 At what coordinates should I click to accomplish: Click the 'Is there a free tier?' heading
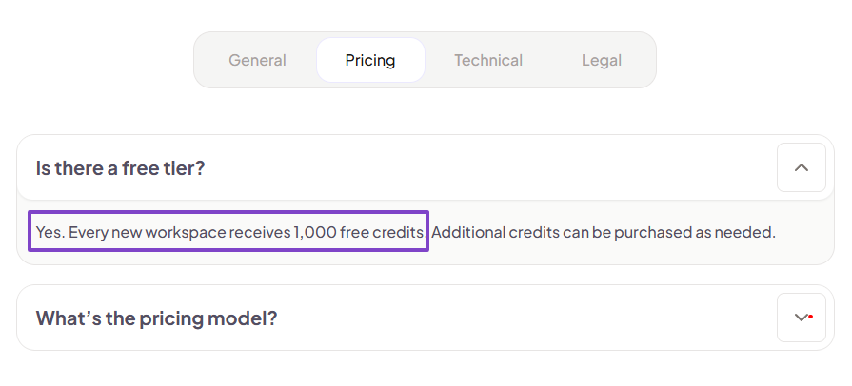point(120,168)
